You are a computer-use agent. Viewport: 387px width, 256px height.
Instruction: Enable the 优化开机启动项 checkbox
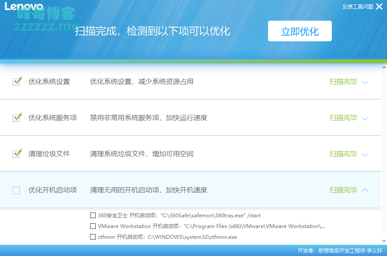tap(16, 190)
